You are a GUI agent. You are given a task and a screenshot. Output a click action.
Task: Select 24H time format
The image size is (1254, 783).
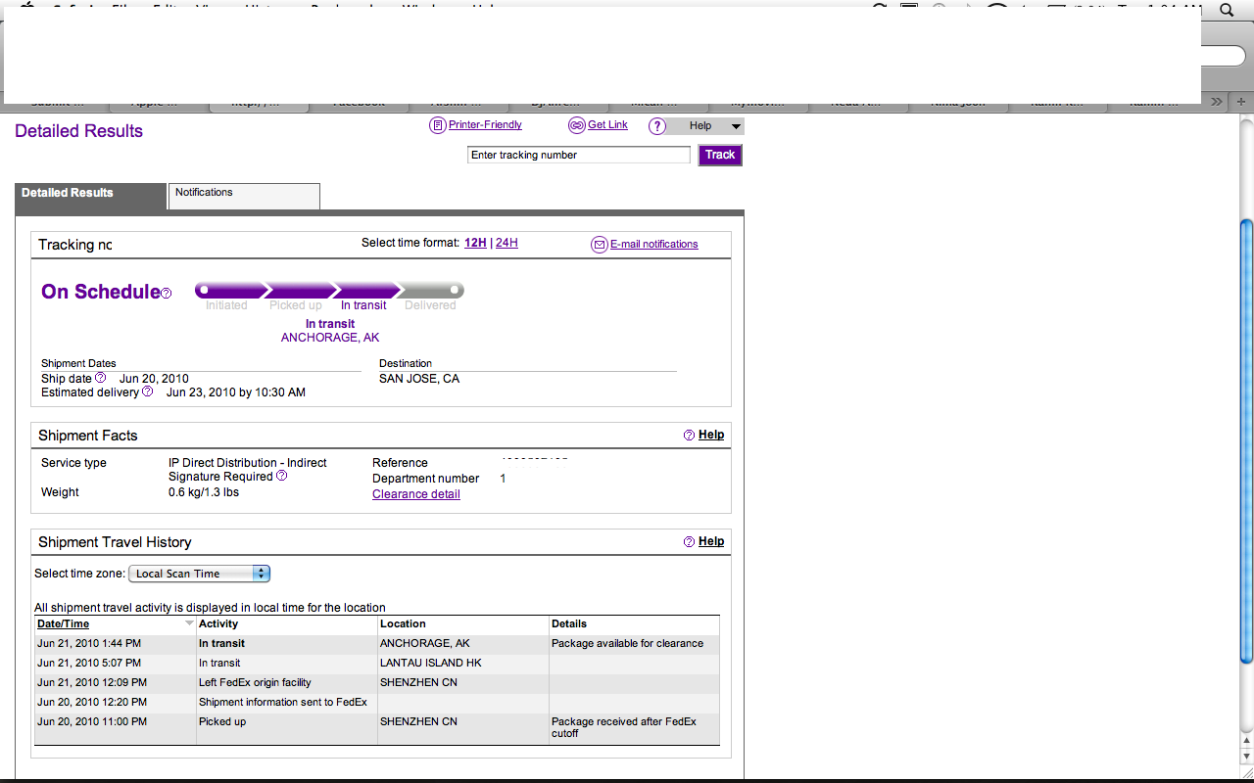506,243
